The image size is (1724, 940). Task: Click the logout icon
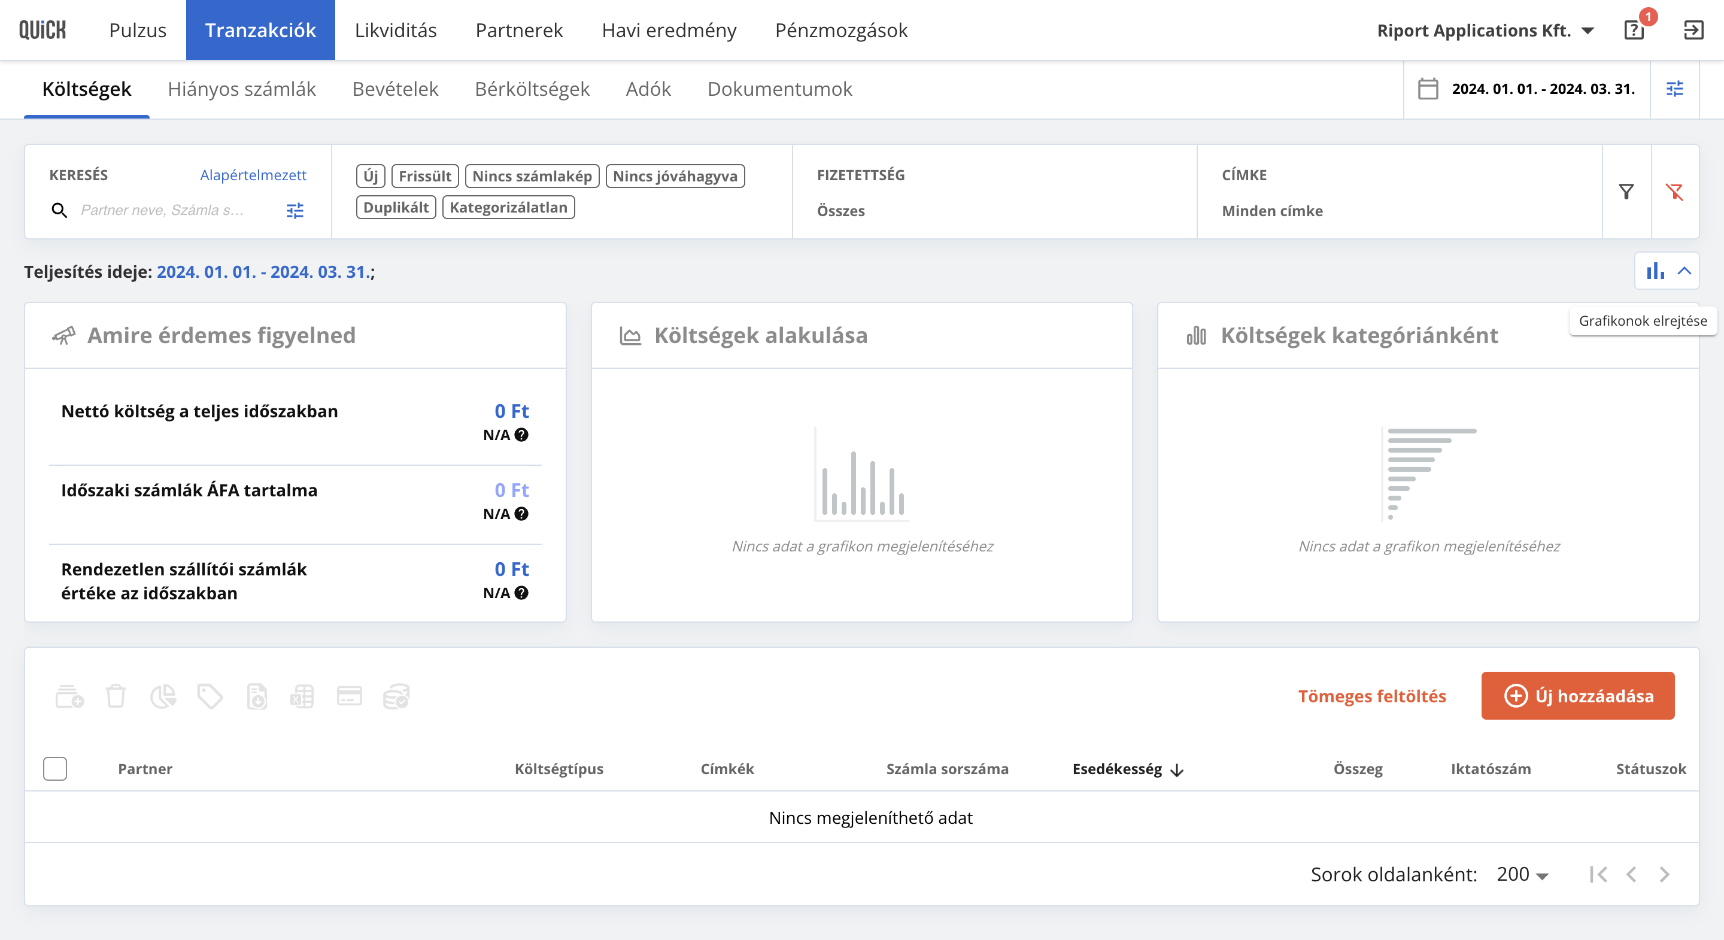[1693, 30]
